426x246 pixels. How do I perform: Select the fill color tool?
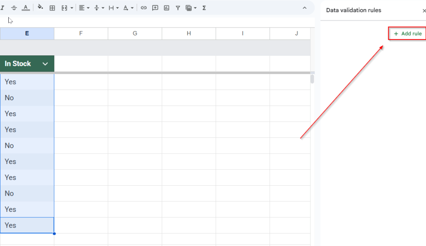pyautogui.click(x=40, y=7)
